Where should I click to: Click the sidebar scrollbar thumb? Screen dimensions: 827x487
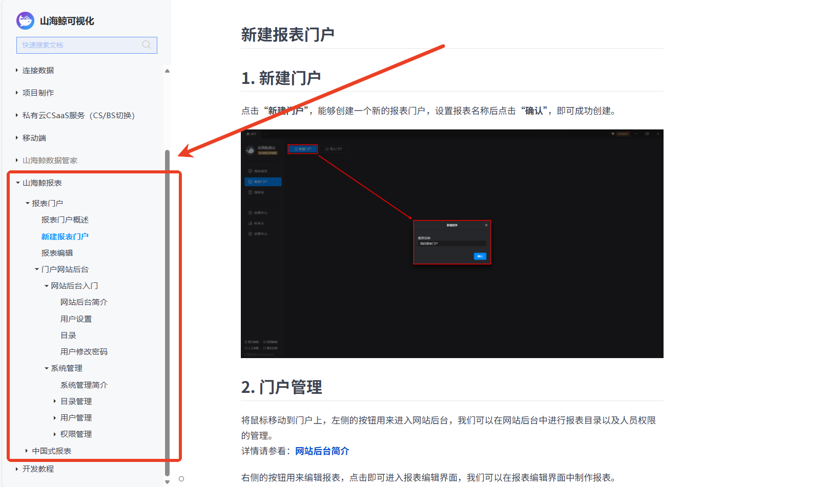[x=167, y=312]
